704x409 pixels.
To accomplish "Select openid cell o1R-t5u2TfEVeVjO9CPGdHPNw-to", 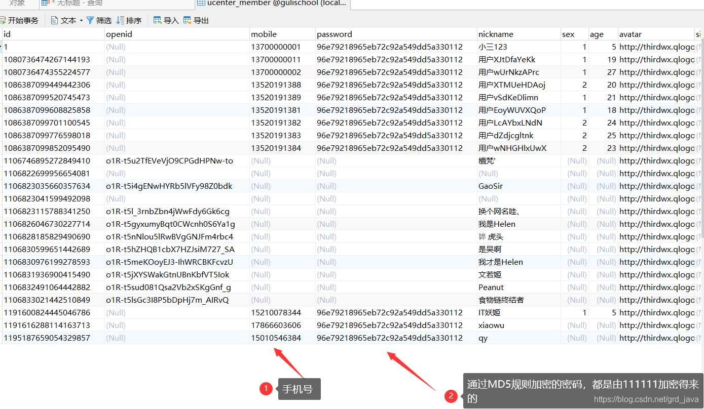I will tap(177, 161).
